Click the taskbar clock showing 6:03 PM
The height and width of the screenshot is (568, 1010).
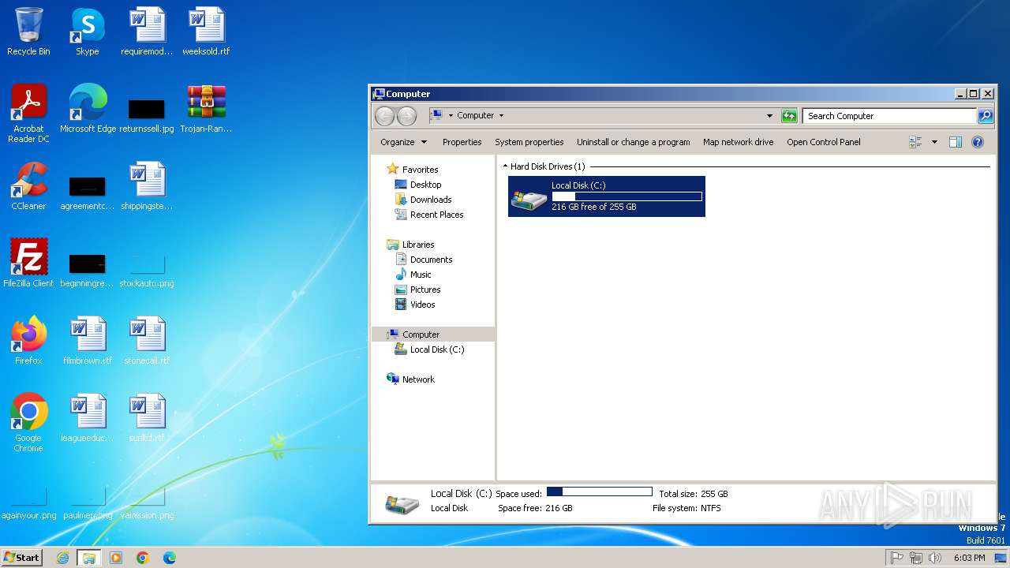click(x=969, y=558)
